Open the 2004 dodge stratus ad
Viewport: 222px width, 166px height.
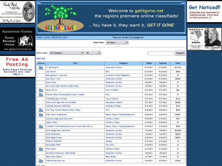pyautogui.click(x=54, y=138)
